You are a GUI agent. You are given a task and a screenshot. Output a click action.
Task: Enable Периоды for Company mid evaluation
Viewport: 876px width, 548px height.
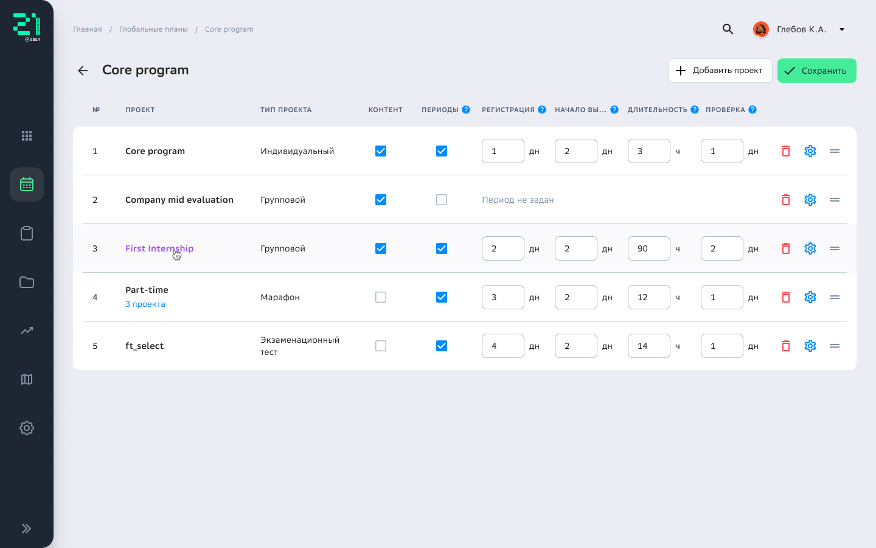442,200
